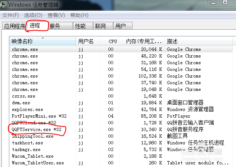The image size is (236, 167).
Task: Click the Task Manager title bar icon
Action: [x=3, y=4]
